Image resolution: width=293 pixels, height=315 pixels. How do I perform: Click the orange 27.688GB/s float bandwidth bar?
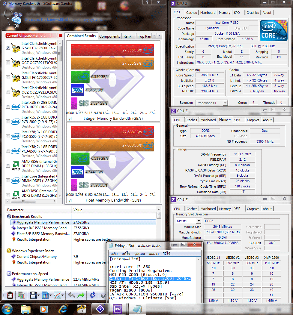pos(112,145)
